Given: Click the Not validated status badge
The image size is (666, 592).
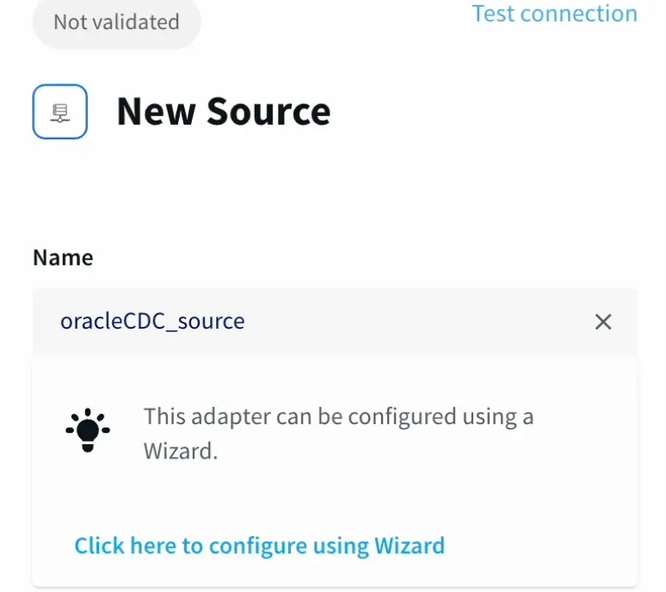Looking at the screenshot, I should [116, 22].
